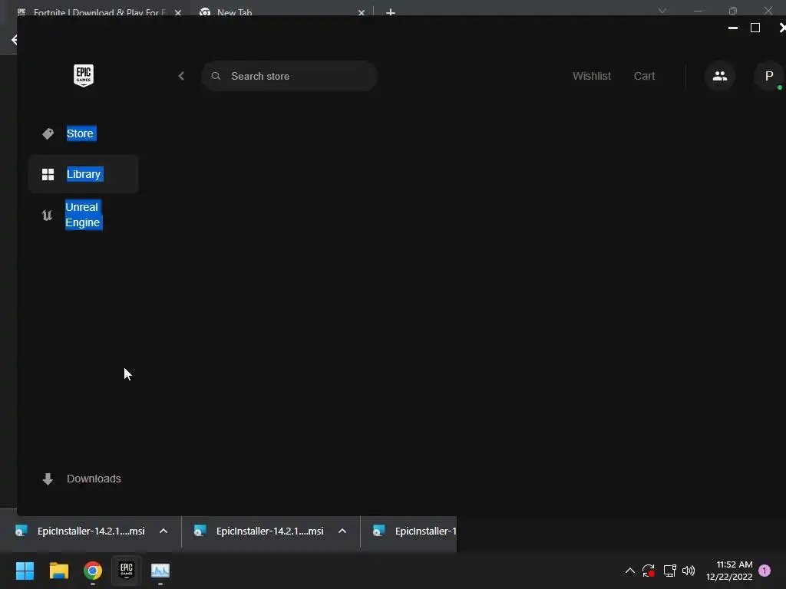Close the New Tab in Chrome

tap(362, 12)
